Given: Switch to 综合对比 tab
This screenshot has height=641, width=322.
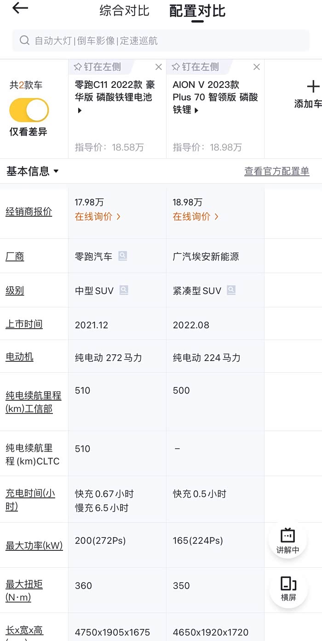Looking at the screenshot, I should click(x=124, y=11).
